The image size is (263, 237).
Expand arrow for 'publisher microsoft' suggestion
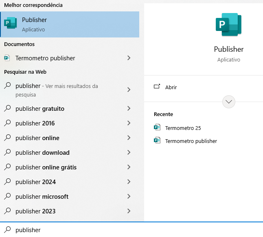(x=129, y=196)
